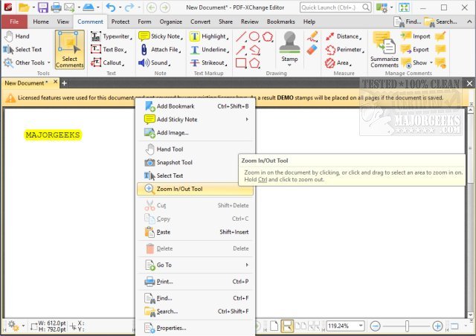Add a Sticky Note from ribbon
476x336 pixels.
161,36
